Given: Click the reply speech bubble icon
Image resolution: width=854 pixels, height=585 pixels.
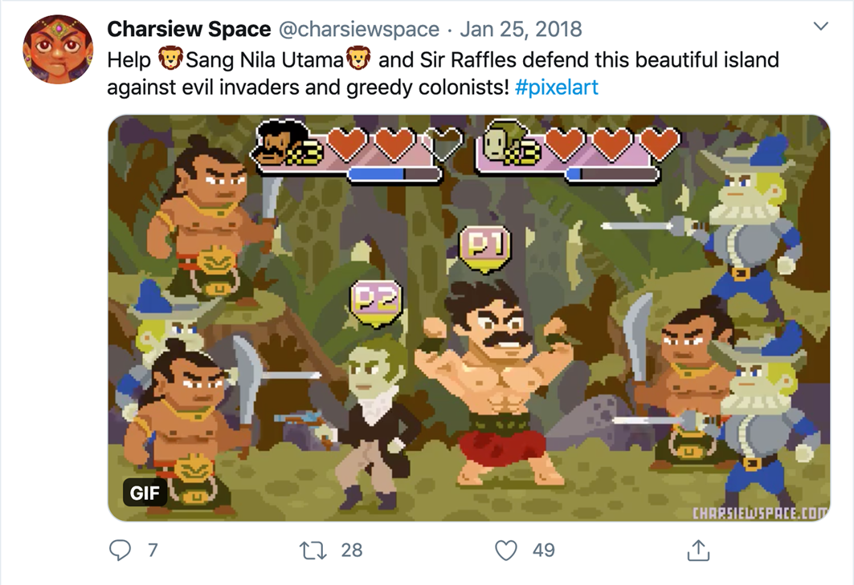Looking at the screenshot, I should click(120, 550).
